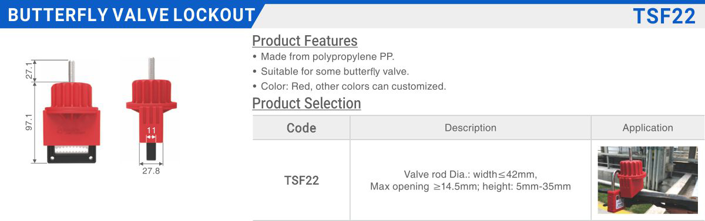705x221 pixels.
Task: Click the TSF22 code cell in table
Action: [x=301, y=180]
